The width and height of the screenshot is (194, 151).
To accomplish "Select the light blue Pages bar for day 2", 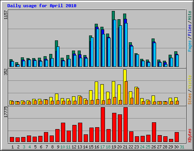I will 18,66.
